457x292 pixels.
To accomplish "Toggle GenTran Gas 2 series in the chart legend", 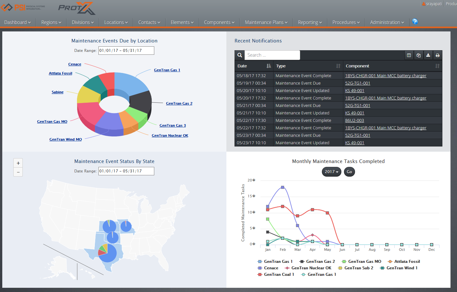I will click(x=317, y=262).
